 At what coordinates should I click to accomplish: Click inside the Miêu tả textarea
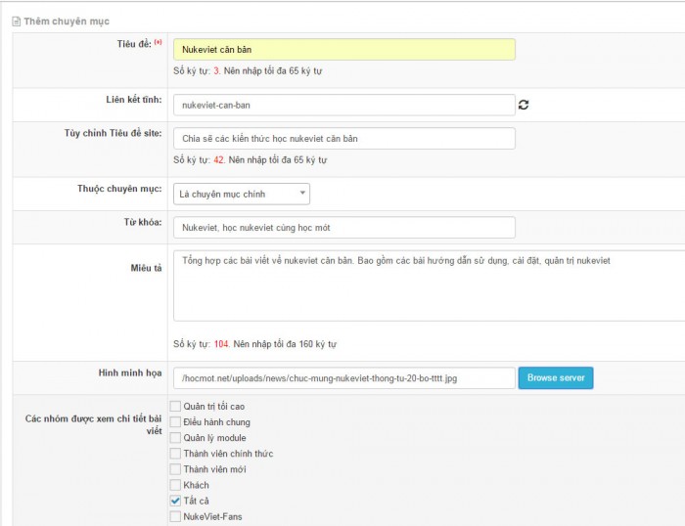click(429, 285)
